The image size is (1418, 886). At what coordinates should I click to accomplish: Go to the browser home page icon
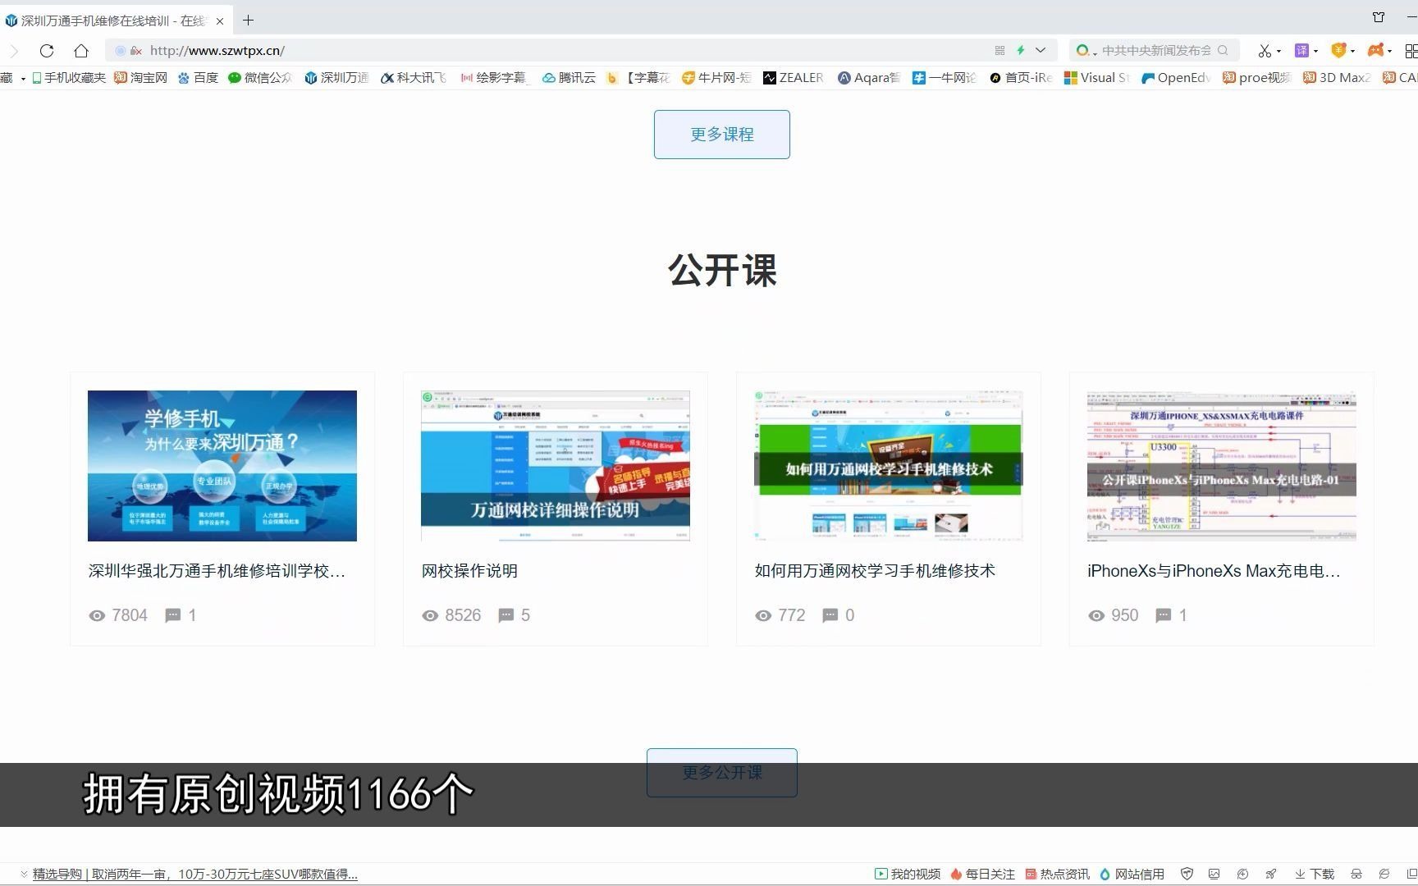[x=81, y=51]
